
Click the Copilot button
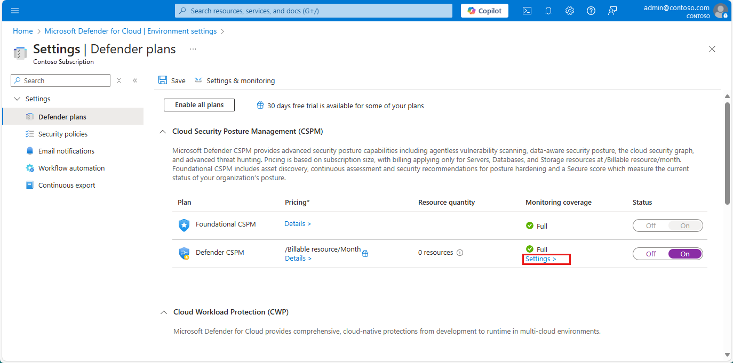pyautogui.click(x=484, y=11)
